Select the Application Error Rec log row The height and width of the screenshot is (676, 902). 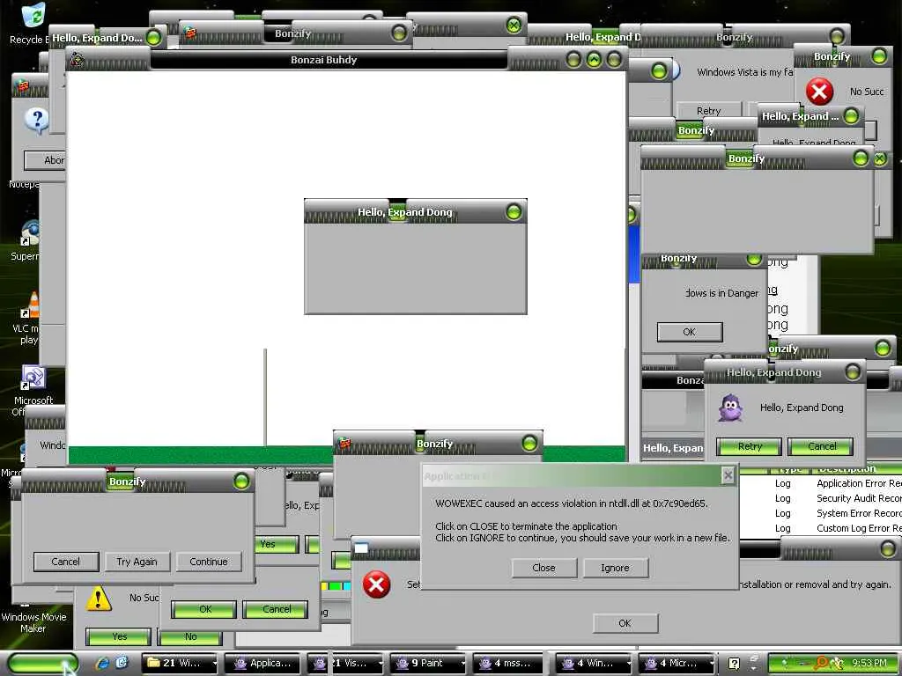820,483
